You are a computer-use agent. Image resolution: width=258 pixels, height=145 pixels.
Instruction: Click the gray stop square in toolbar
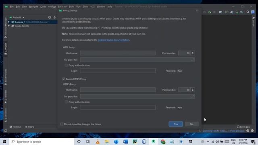click(214, 12)
